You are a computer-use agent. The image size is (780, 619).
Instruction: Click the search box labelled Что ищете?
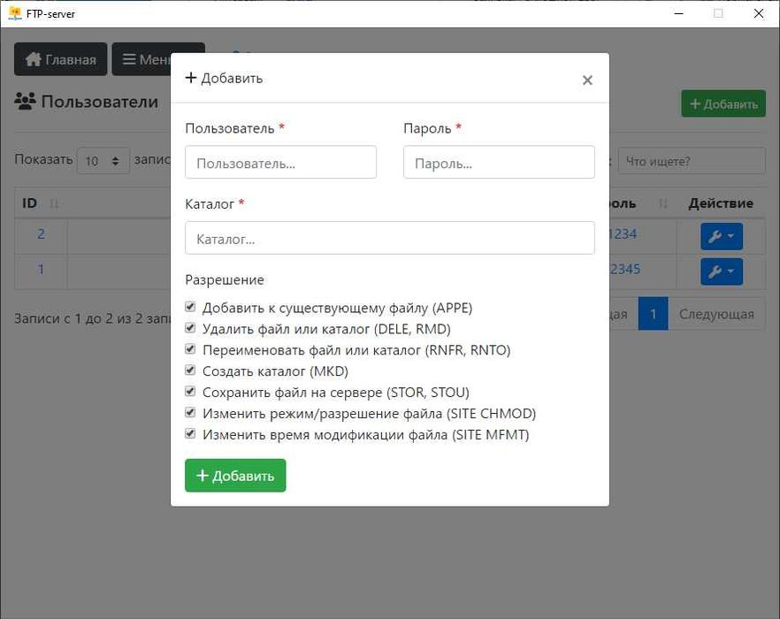pyautogui.click(x=691, y=161)
